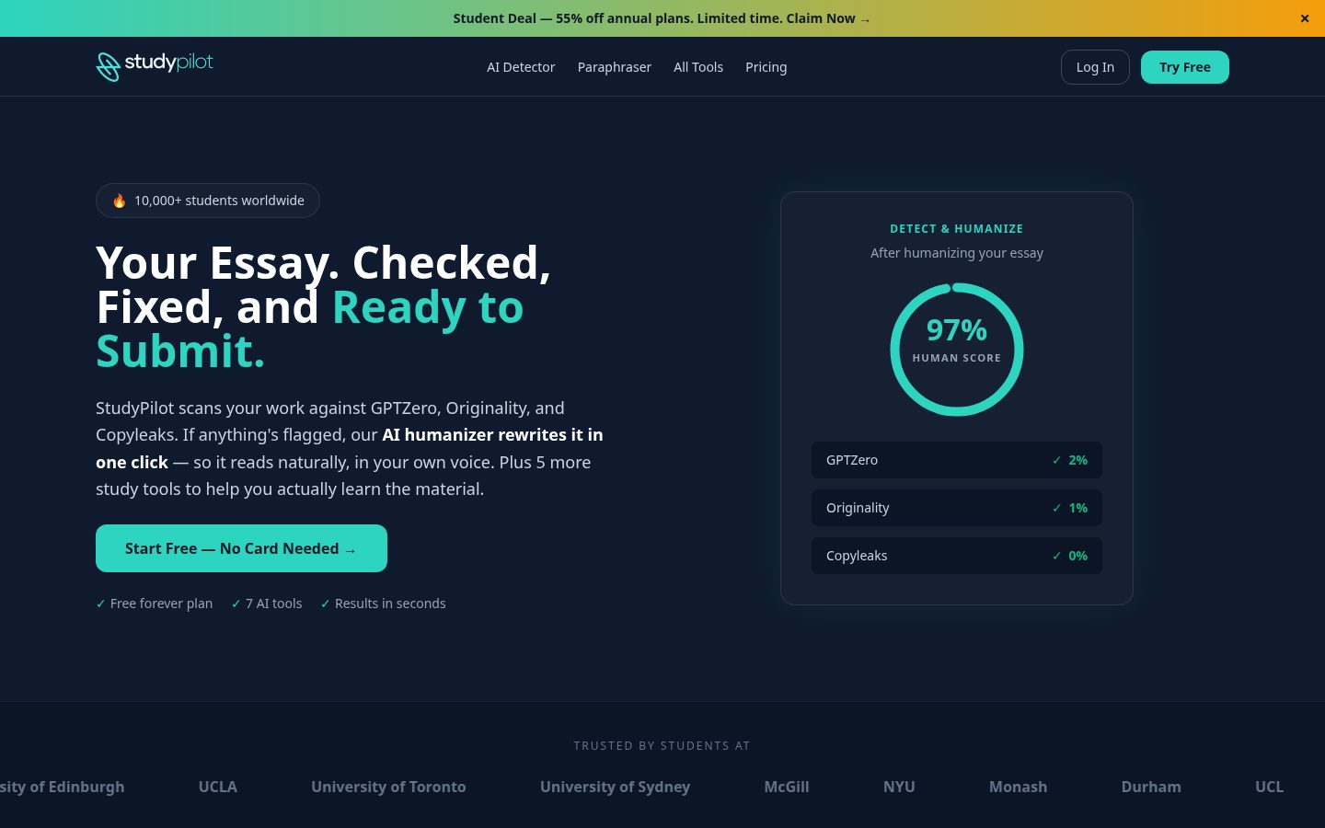1325x828 pixels.
Task: Click UCL in the trusted list
Action: (1269, 787)
